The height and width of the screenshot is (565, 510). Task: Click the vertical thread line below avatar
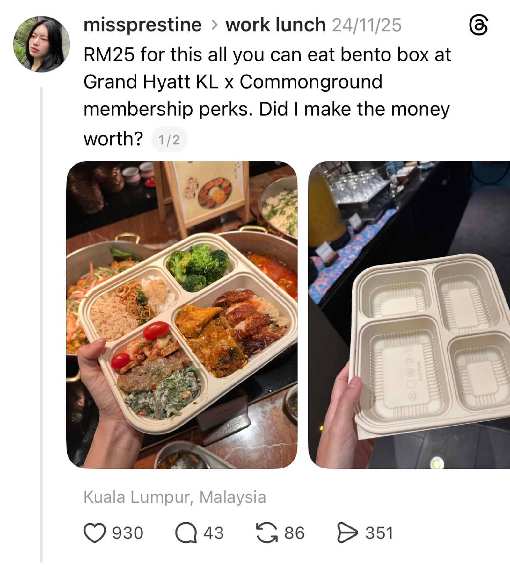41,325
